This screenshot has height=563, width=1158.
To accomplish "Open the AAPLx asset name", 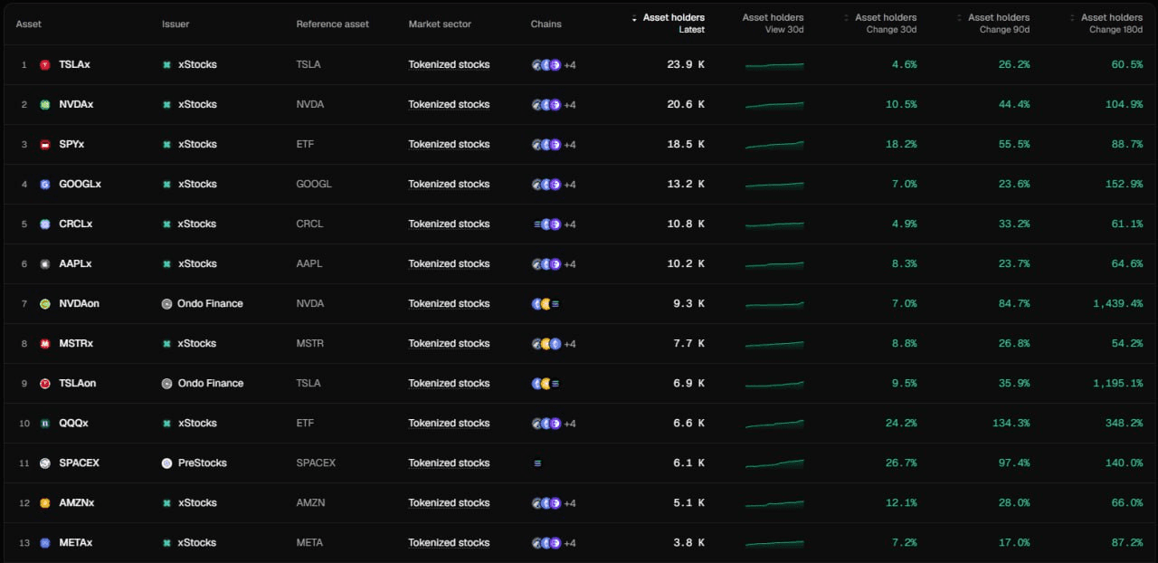I will click(x=75, y=264).
